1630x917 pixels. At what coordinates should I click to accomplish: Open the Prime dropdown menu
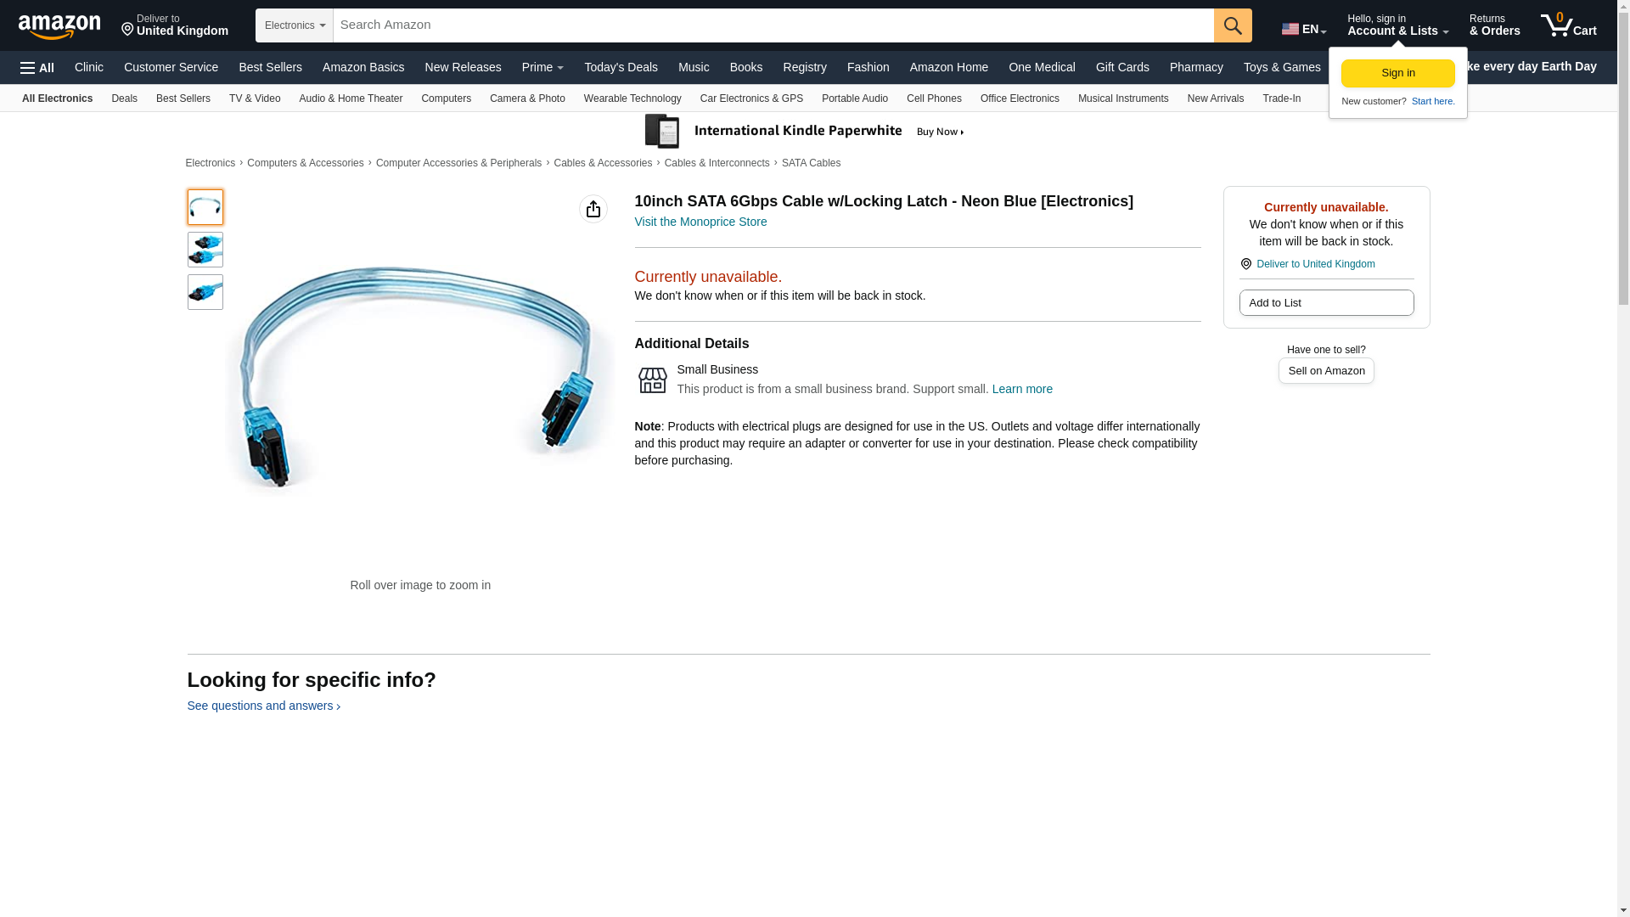pos(542,67)
